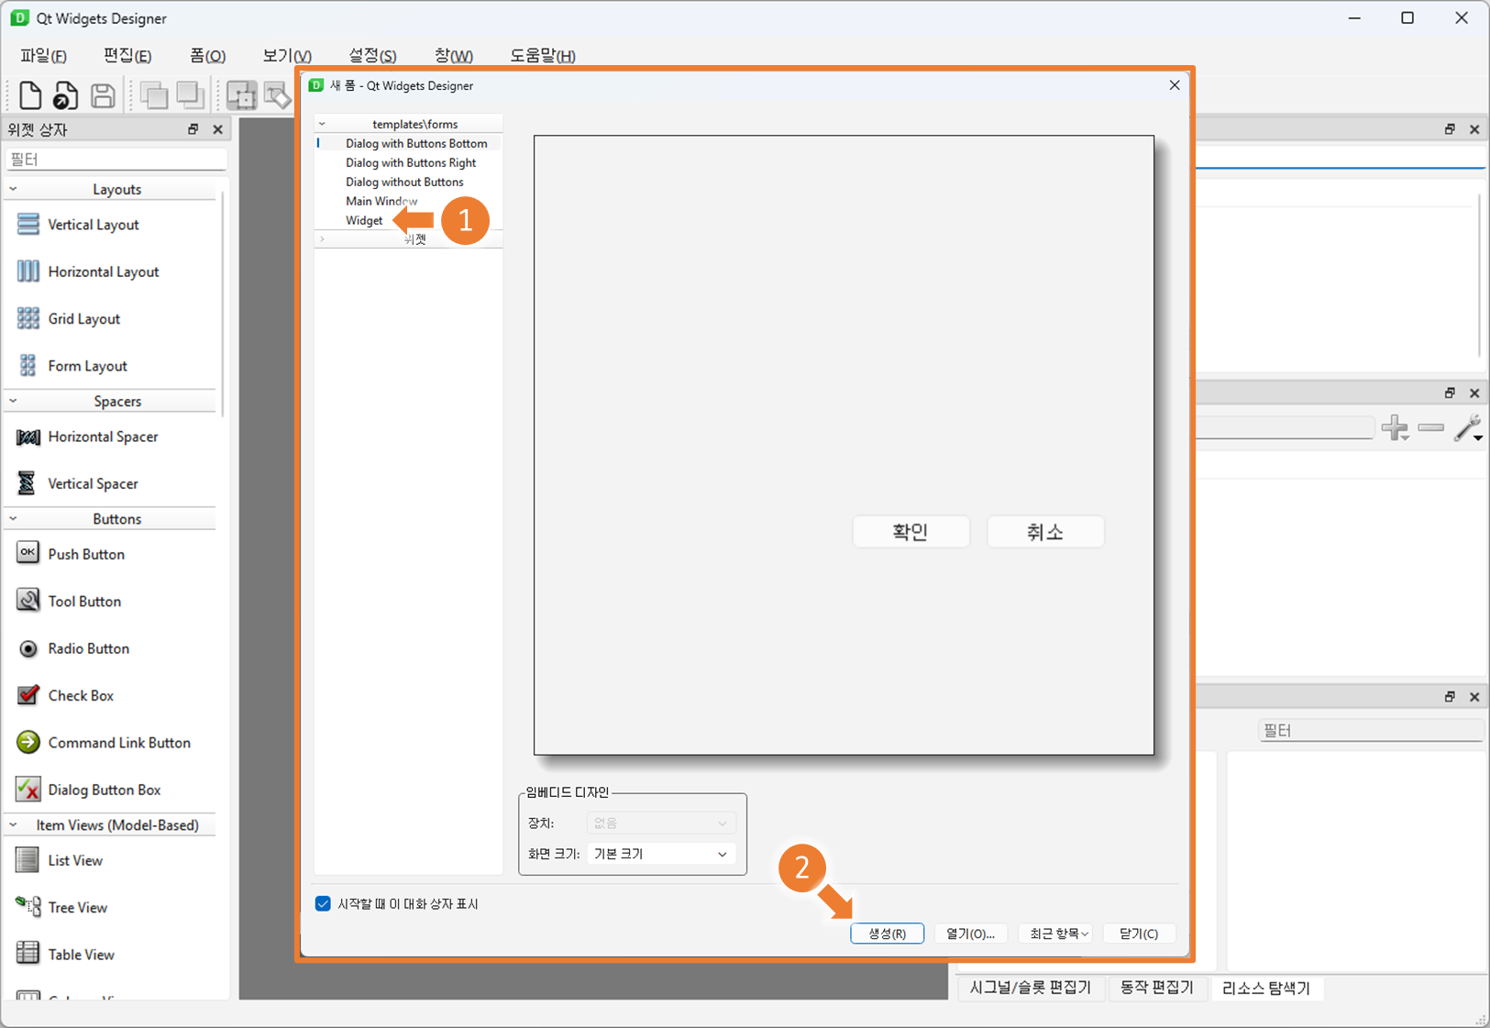Image resolution: width=1490 pixels, height=1028 pixels.
Task: Select the Tree View widget
Action: tap(78, 908)
